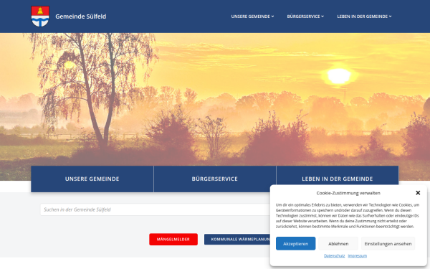430x269 pixels.
Task: Expand Leben in der Gemeinde top menu
Action: coord(364,16)
